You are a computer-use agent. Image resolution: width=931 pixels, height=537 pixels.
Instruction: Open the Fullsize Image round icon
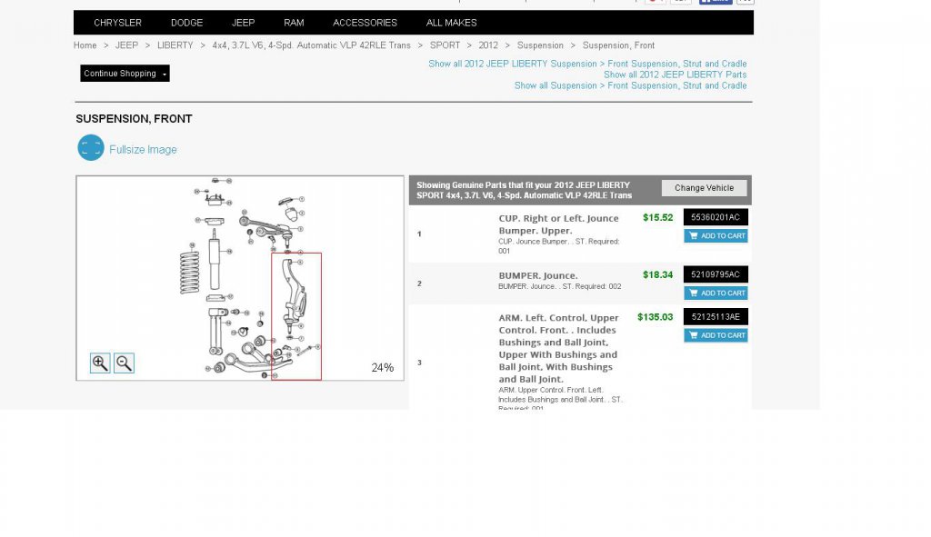[x=91, y=148]
